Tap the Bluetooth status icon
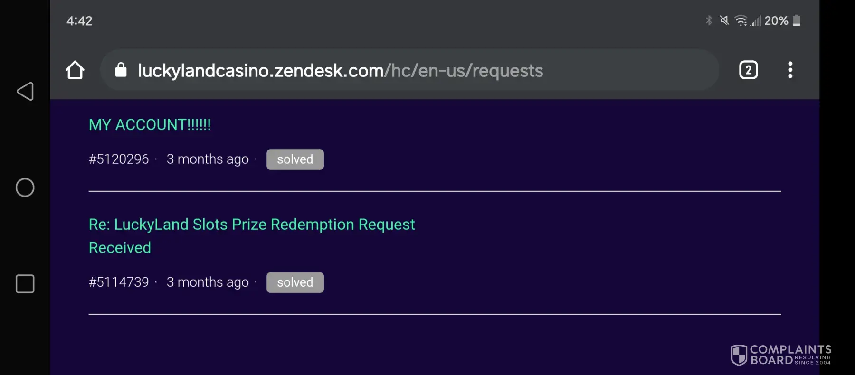 click(709, 20)
